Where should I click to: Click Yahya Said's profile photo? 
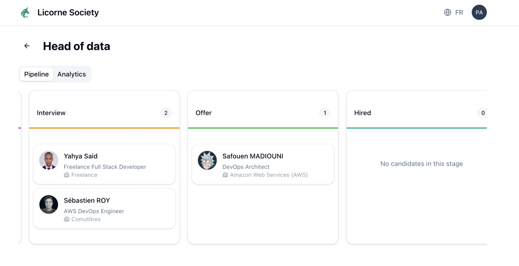pyautogui.click(x=48, y=160)
